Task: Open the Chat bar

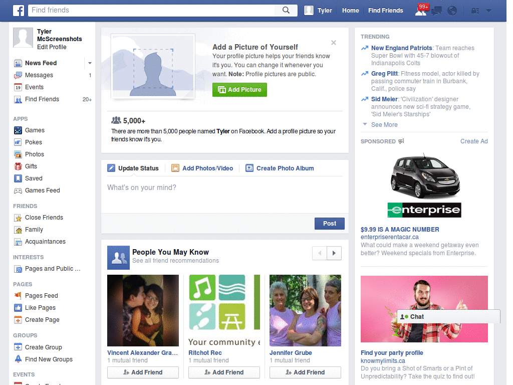Action: [x=448, y=317]
